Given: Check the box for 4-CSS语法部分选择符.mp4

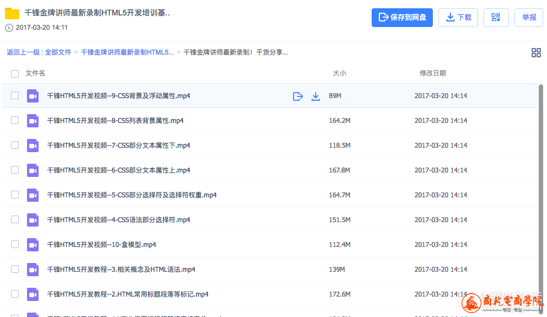Looking at the screenshot, I should click(15, 219).
